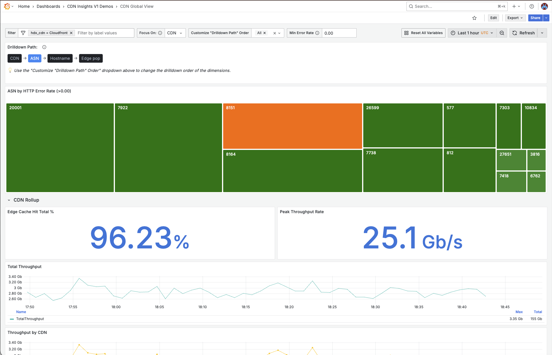The image size is (552, 355).
Task: Remove the hdx_cdn = Cloudfront filter
Action: point(71,33)
